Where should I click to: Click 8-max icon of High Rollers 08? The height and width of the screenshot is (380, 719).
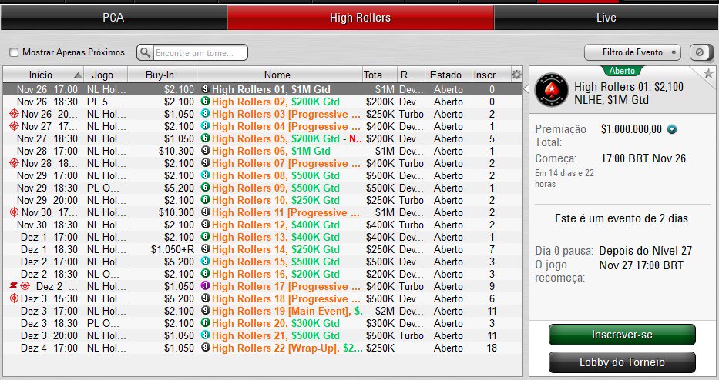(x=206, y=175)
